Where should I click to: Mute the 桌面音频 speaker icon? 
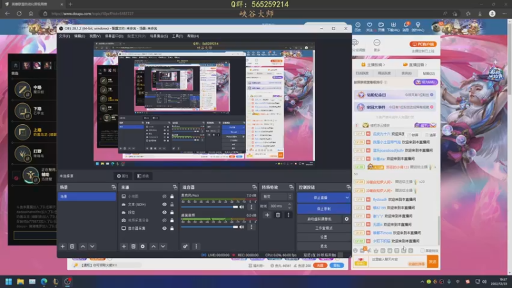(x=242, y=227)
